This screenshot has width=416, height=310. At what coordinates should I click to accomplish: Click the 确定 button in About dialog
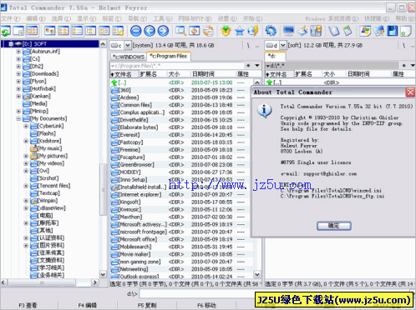(x=333, y=226)
